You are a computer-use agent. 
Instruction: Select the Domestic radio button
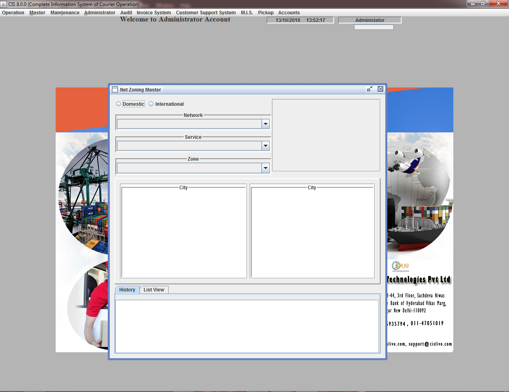119,104
